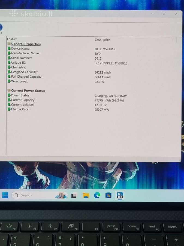Click the battery icon beside Charge Rate
The image size is (184, 246).
pos(9,109)
